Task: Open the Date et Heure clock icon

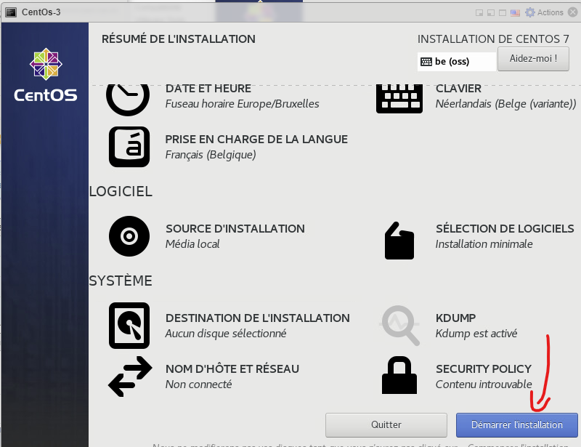Action: 128,100
